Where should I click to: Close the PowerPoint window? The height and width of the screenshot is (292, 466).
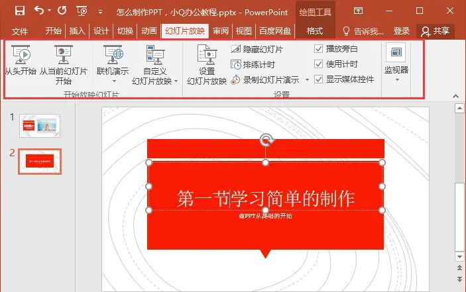[x=450, y=11]
